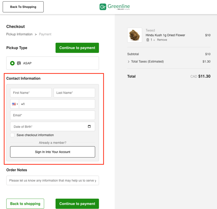Image resolution: width=217 pixels, height=209 pixels.
Task: Switch to Payment breadcrumb step
Action: tap(45, 34)
